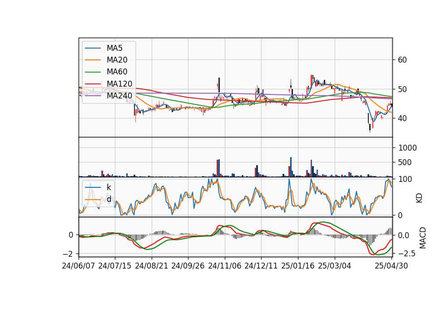Click the 24/09/26 date tick label
Image resolution: width=436 pixels, height=313 pixels.
[188, 266]
